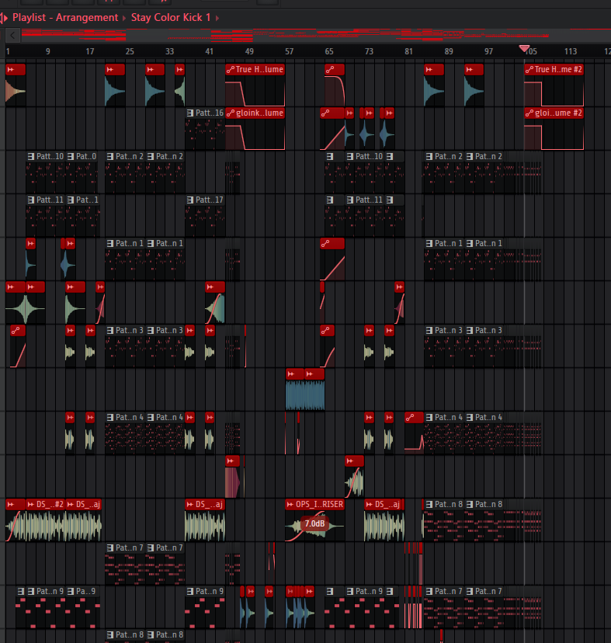This screenshot has height=643, width=611.
Task: Click the pink playhead marker near bar 105
Action: pyautogui.click(x=524, y=49)
